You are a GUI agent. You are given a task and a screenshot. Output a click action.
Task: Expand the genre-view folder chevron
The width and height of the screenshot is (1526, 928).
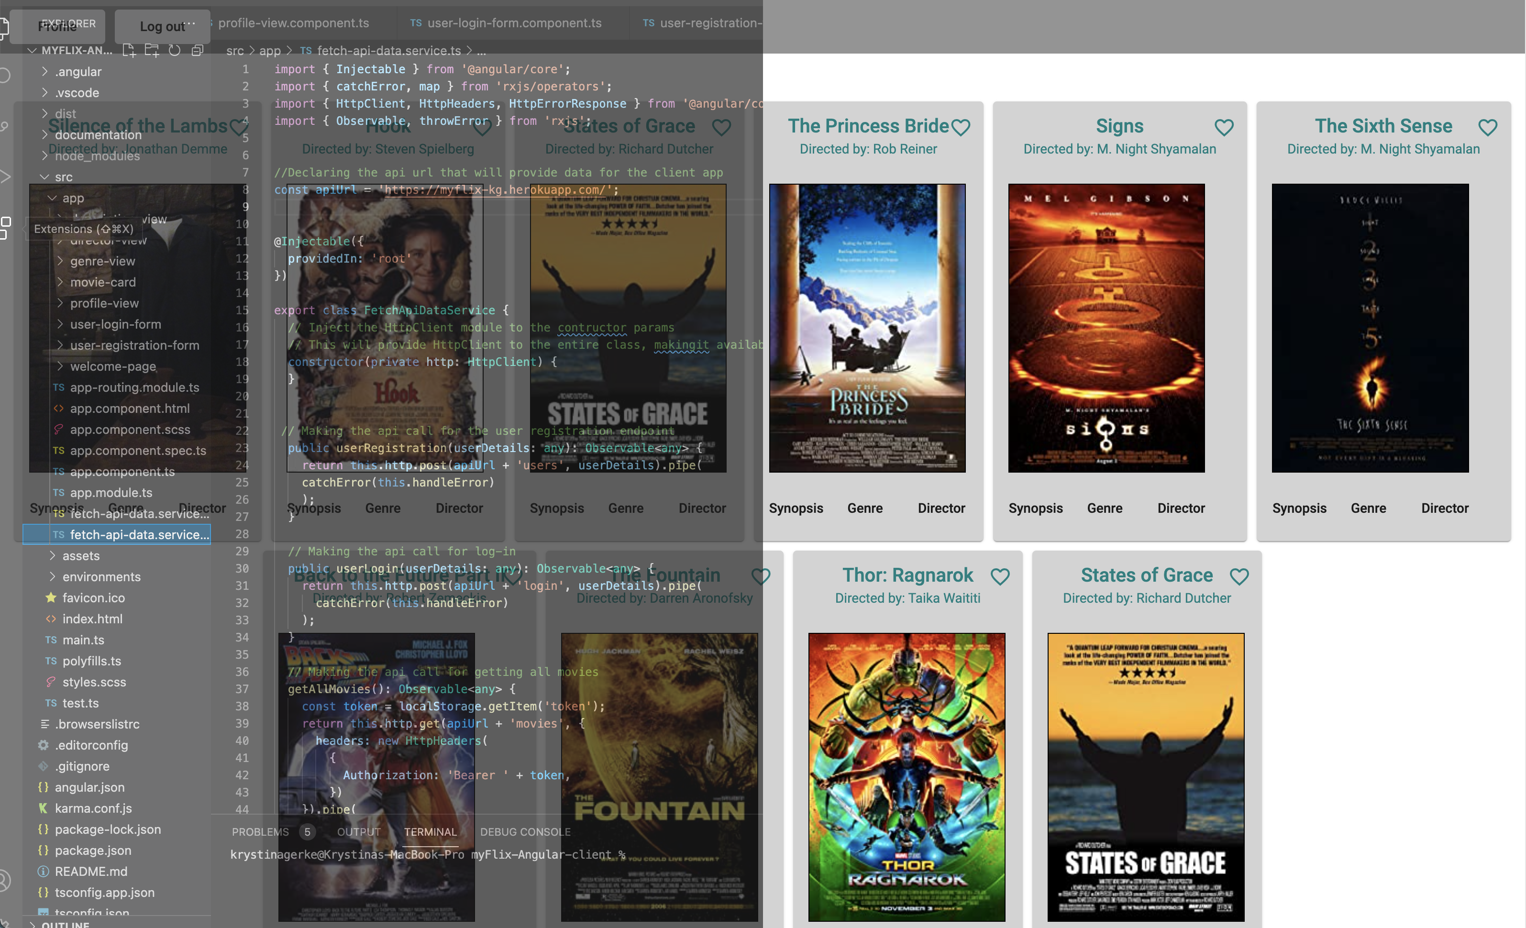click(60, 261)
